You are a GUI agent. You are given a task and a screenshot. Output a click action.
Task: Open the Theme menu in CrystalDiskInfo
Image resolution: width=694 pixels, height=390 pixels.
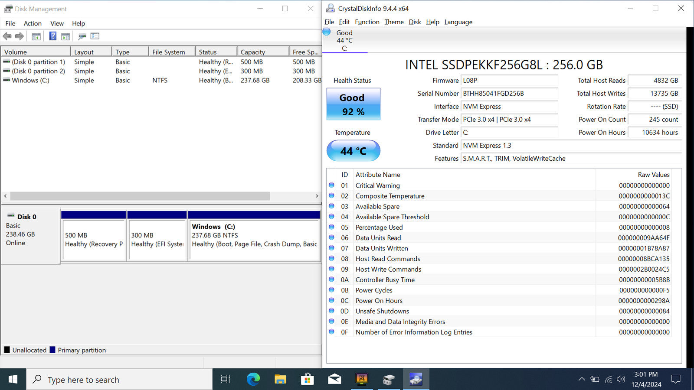[394, 22]
